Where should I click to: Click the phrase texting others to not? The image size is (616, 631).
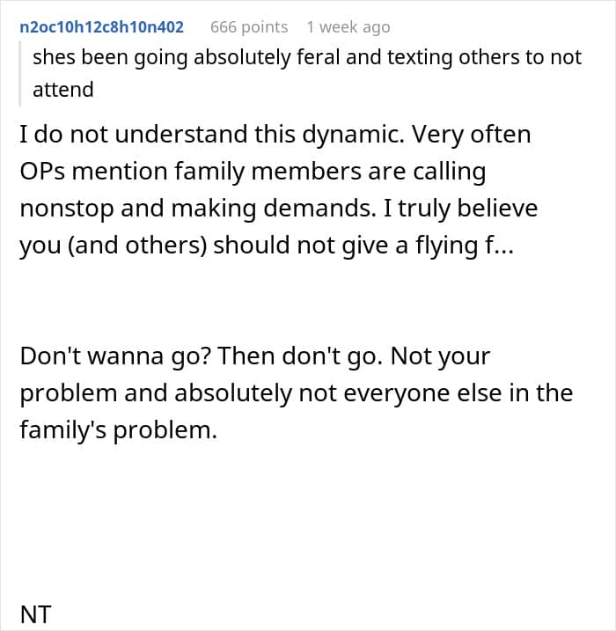[x=485, y=57]
